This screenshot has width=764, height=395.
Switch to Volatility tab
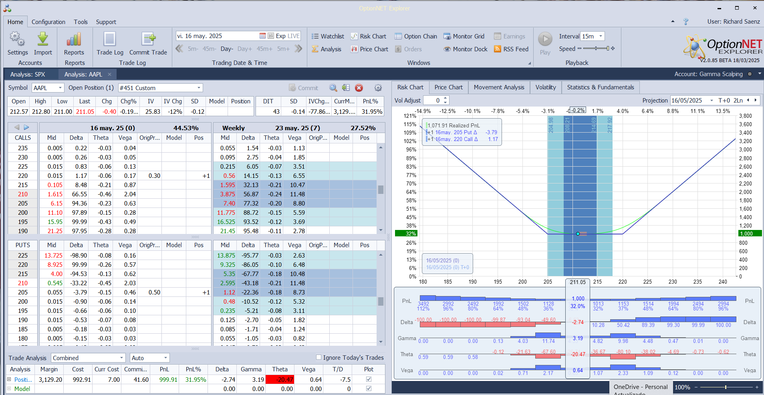pyautogui.click(x=545, y=87)
